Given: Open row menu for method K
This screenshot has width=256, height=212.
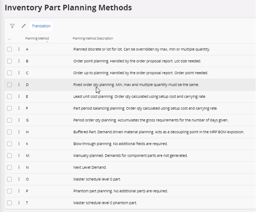Looking at the screenshot, I should click(19, 144).
